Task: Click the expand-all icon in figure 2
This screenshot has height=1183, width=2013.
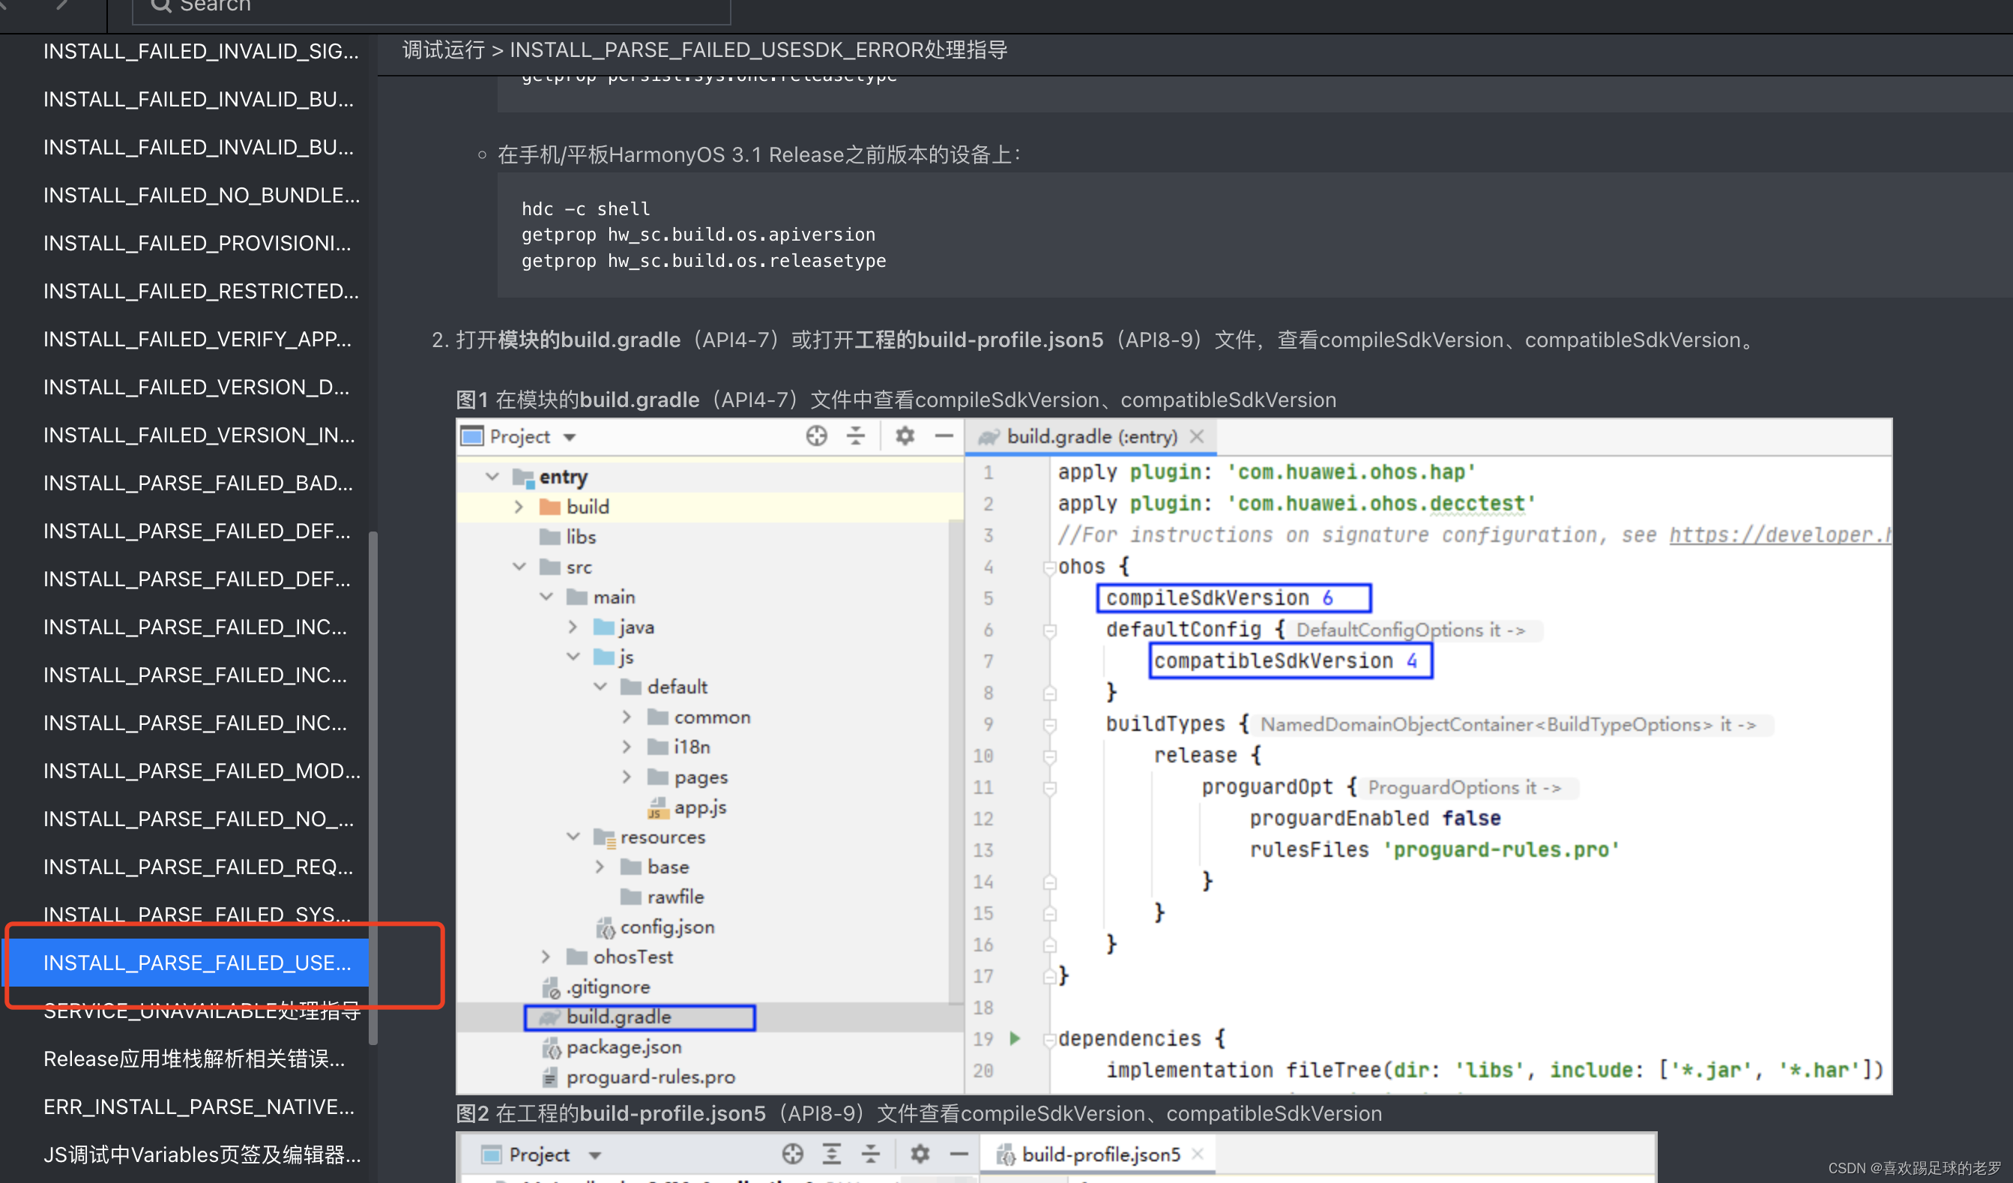Action: click(x=832, y=1154)
